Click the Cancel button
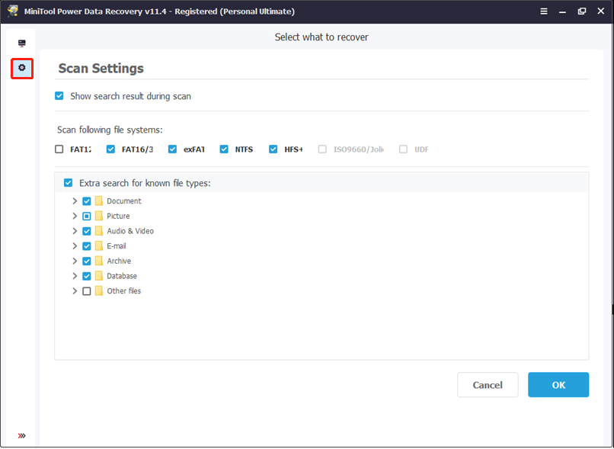 [488, 385]
